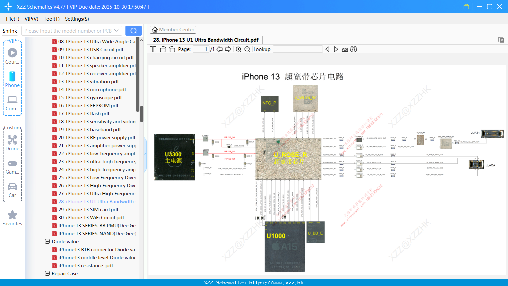Click the pop-out window icon at top right of viewer
Screen dimensions: 508x286
501,40
